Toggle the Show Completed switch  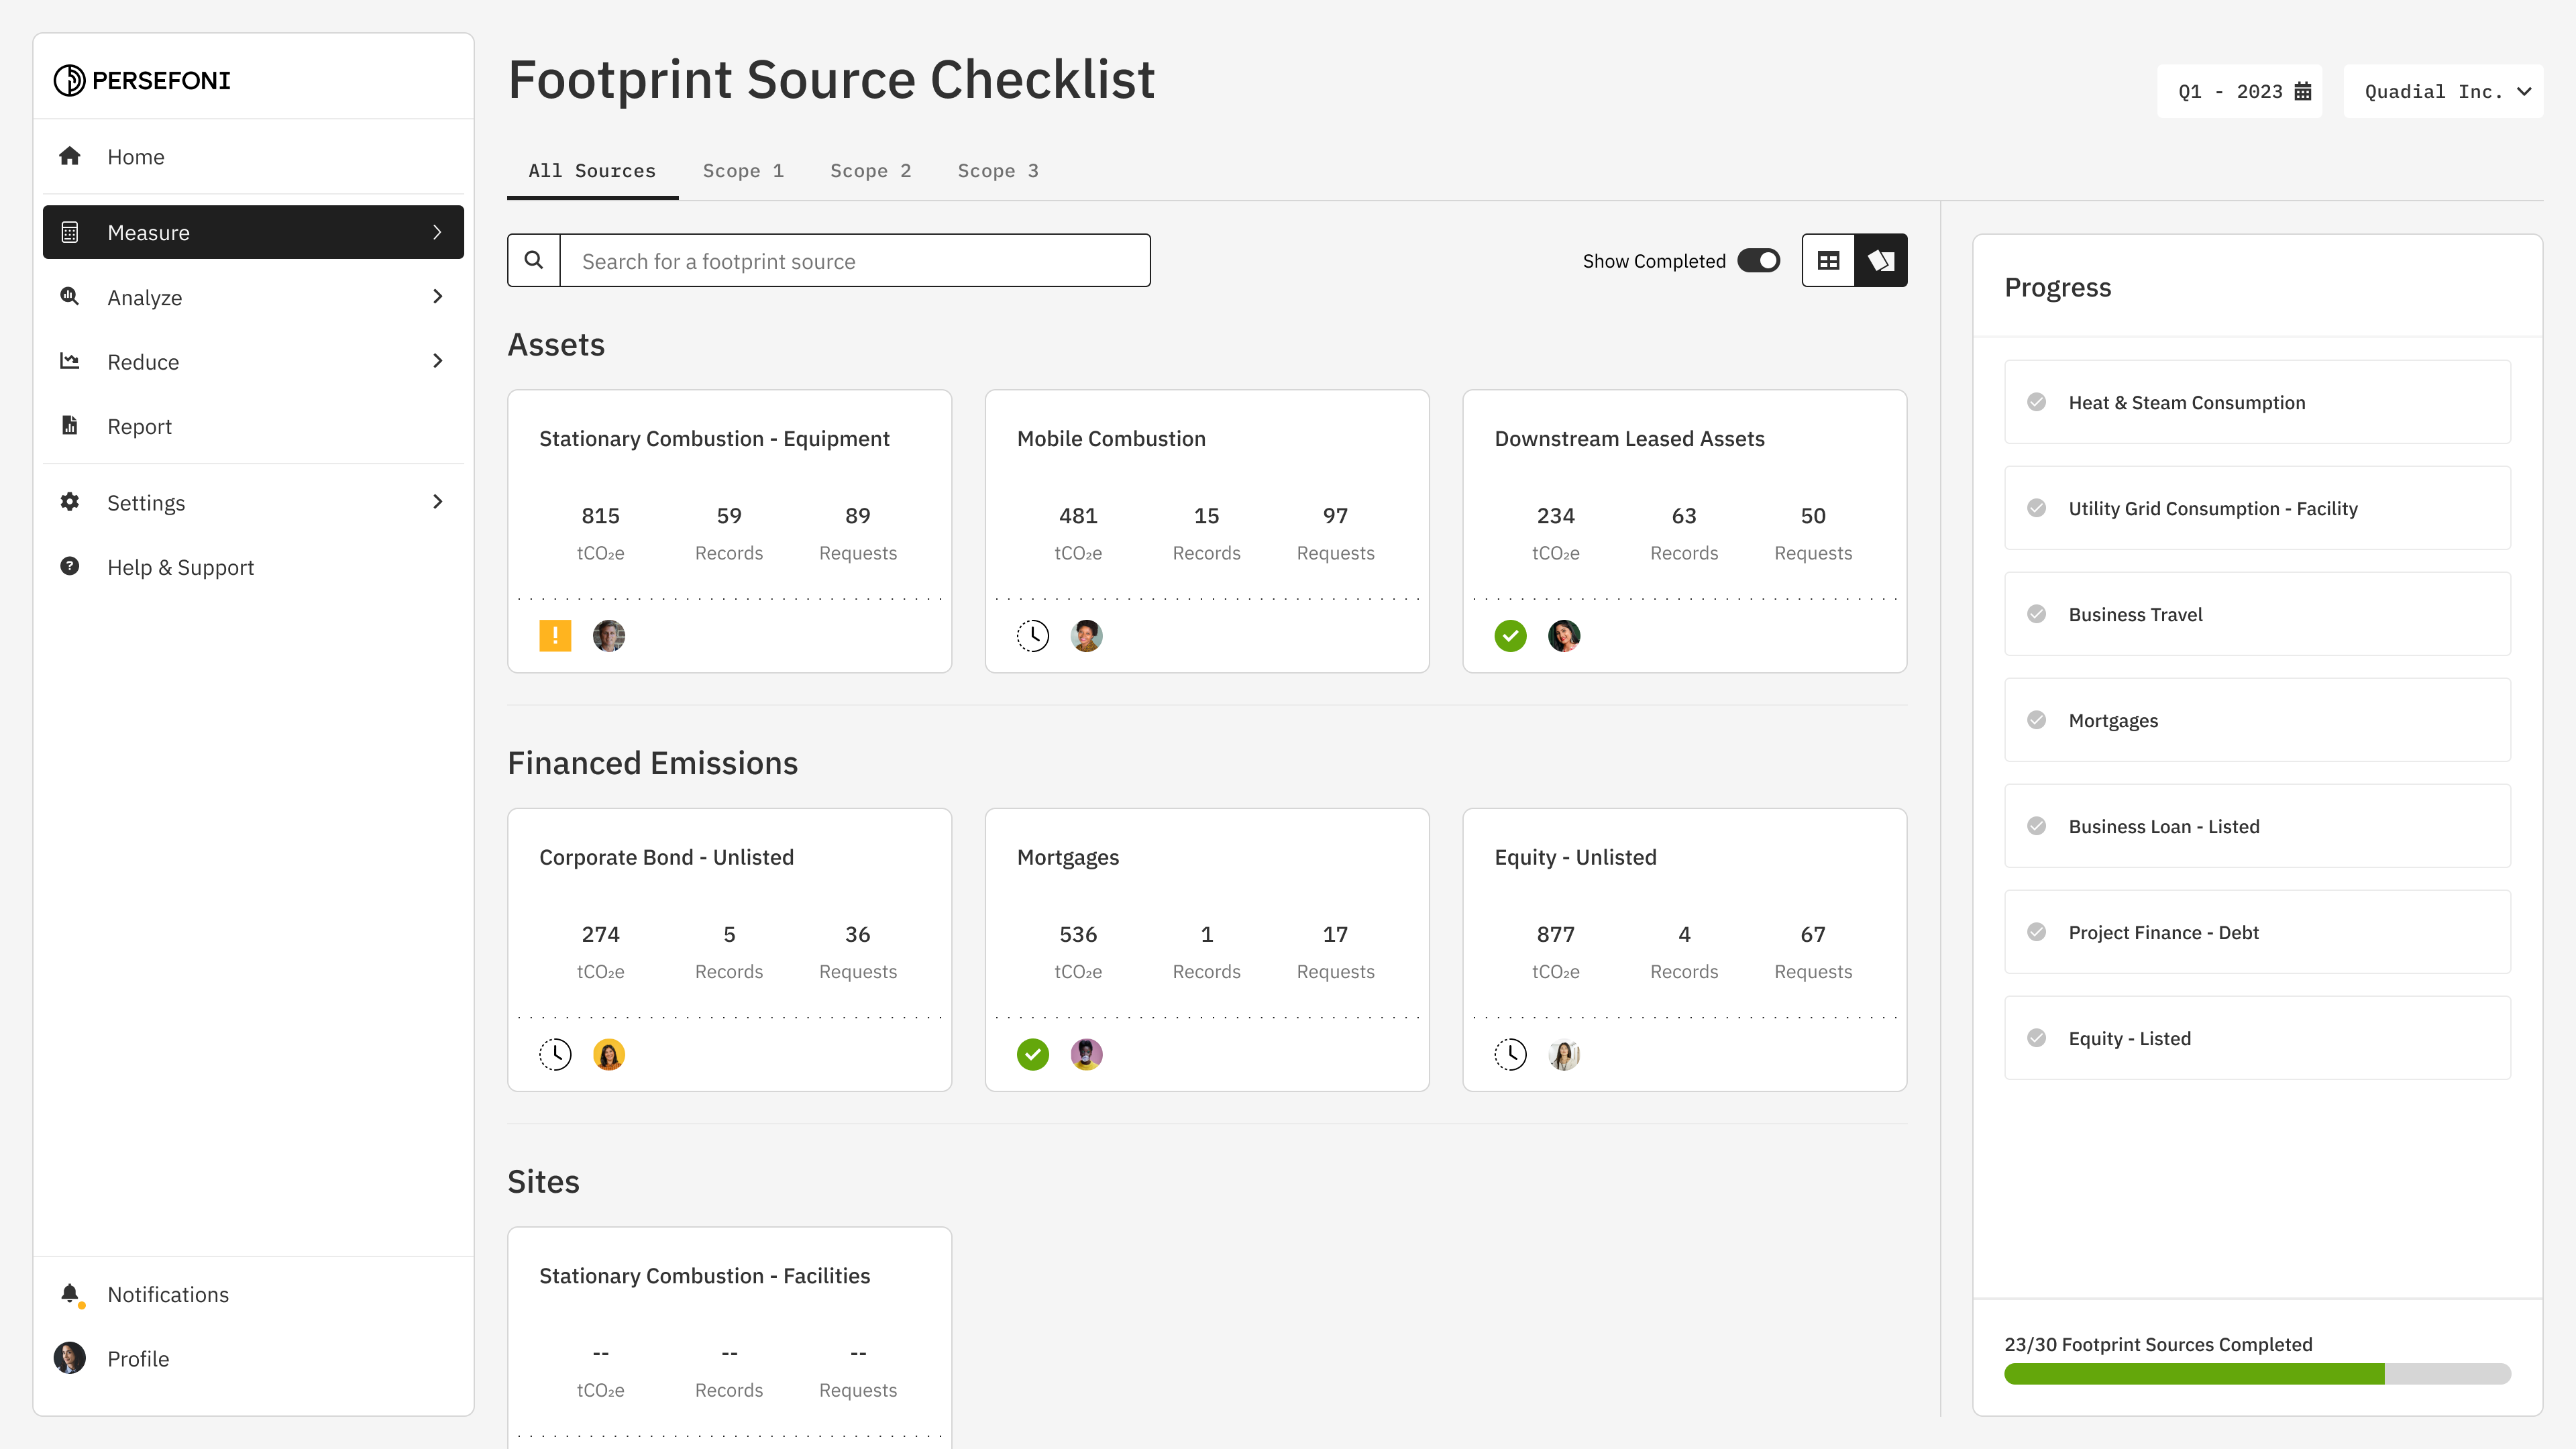1758,260
